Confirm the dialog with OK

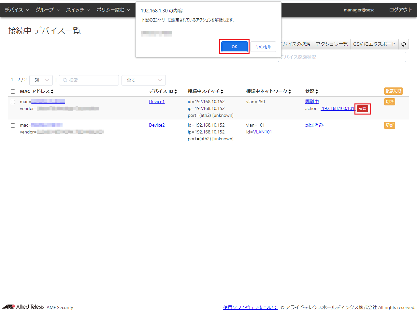click(234, 47)
